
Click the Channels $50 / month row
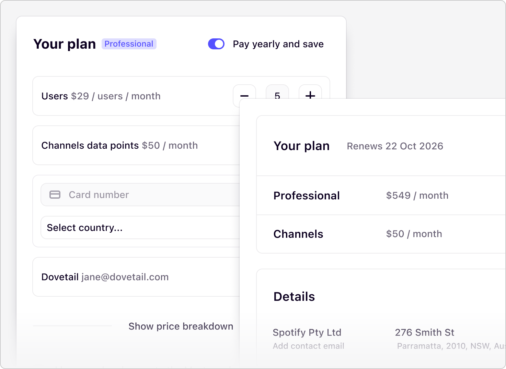point(381,234)
